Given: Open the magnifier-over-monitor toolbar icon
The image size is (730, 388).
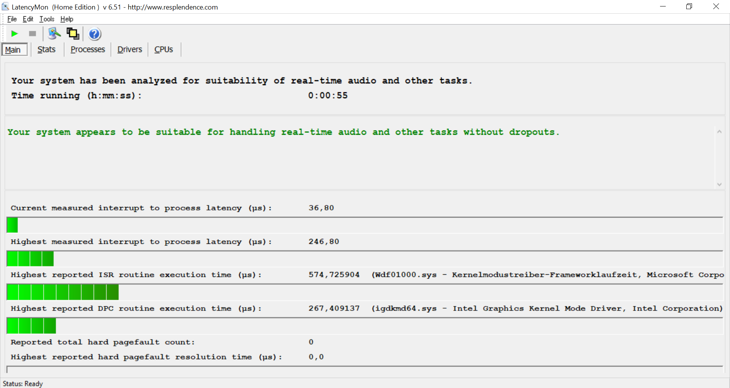Looking at the screenshot, I should pyautogui.click(x=54, y=34).
